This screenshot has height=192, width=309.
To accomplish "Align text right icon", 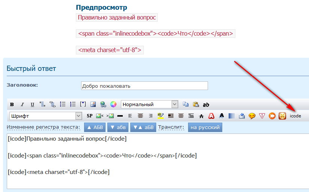I will click(x=151, y=116).
